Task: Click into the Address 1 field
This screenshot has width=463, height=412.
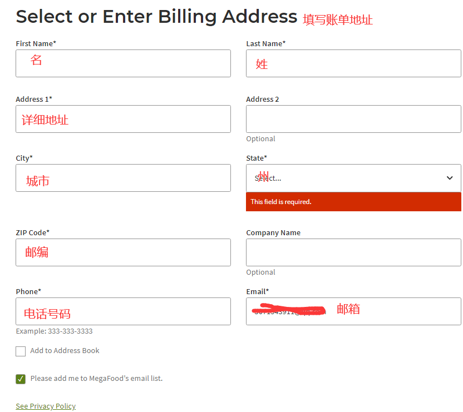Action: point(123,119)
